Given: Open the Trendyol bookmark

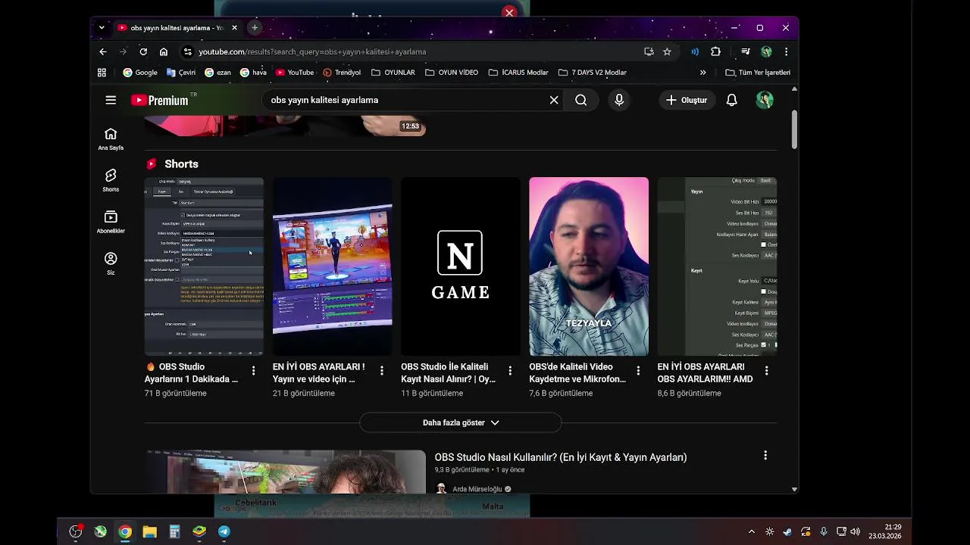Looking at the screenshot, I should click(342, 73).
